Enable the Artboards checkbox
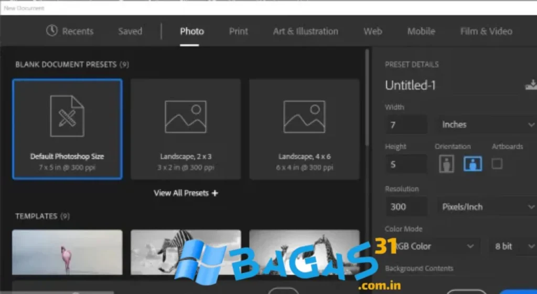The width and height of the screenshot is (537, 294). [497, 164]
